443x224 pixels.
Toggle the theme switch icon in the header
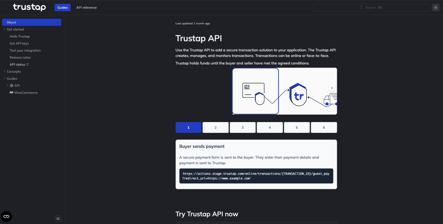pos(436,7)
